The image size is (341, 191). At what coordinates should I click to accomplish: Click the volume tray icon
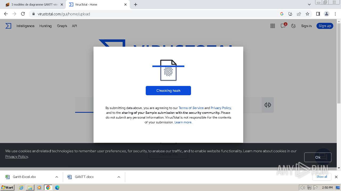pyautogui.click(x=303, y=188)
